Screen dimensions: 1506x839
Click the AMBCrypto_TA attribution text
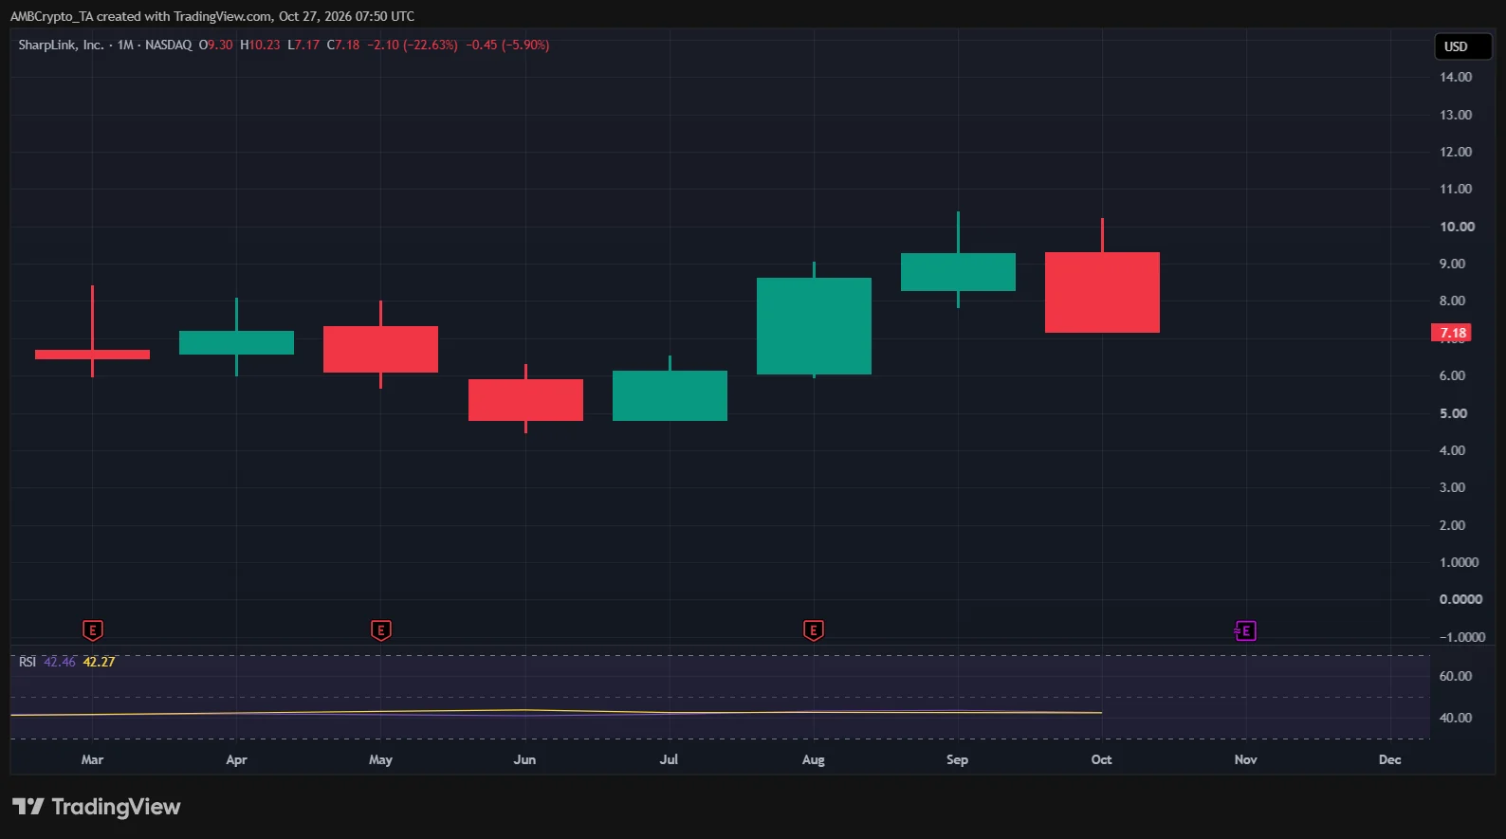point(52,16)
